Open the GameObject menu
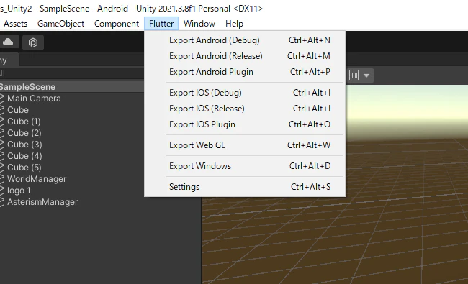The width and height of the screenshot is (468, 284). coord(60,24)
